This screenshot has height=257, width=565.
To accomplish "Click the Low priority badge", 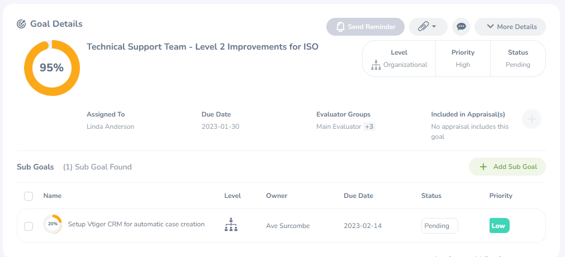I will click(499, 226).
